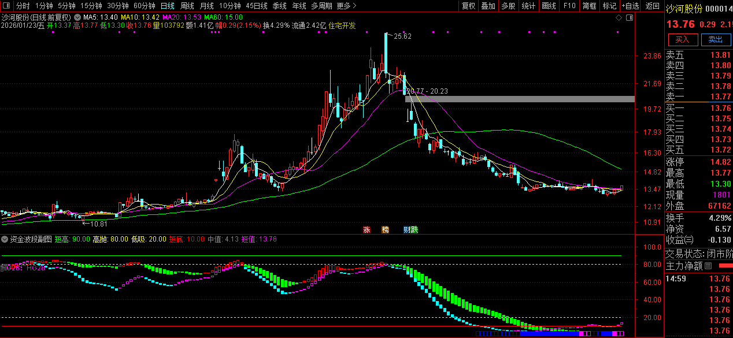Click the gray 20.77-20.23 gap band
The image size is (733, 338).
coord(520,99)
